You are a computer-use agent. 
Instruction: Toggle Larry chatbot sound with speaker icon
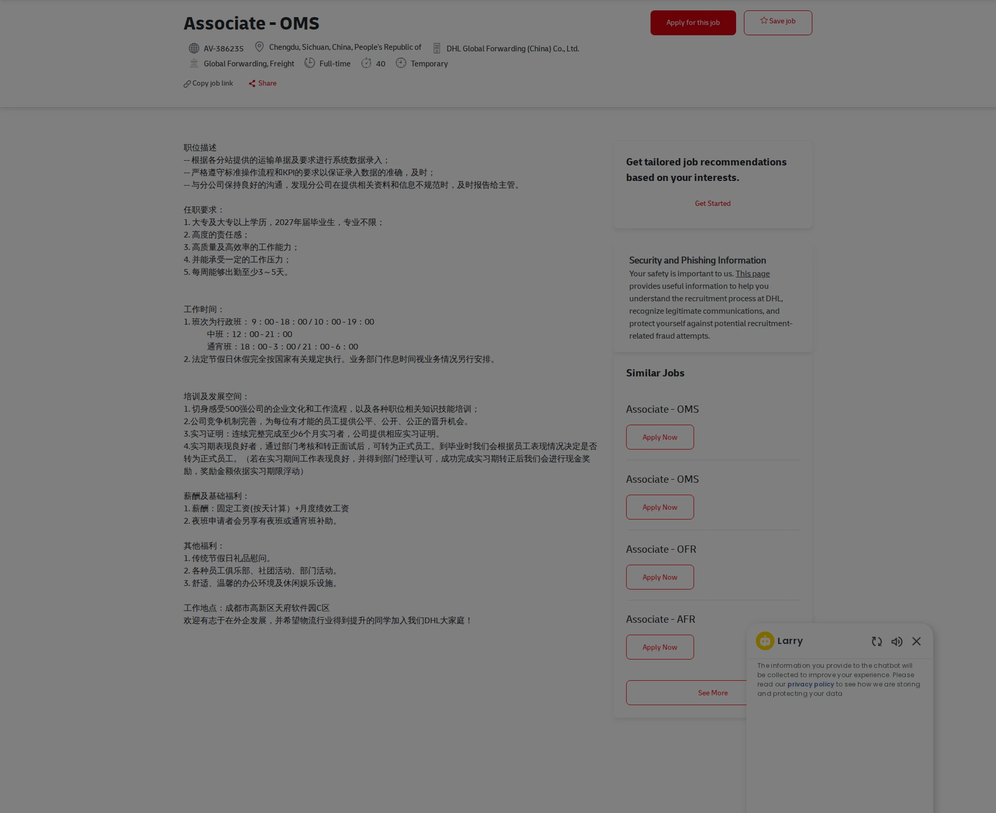coord(897,641)
